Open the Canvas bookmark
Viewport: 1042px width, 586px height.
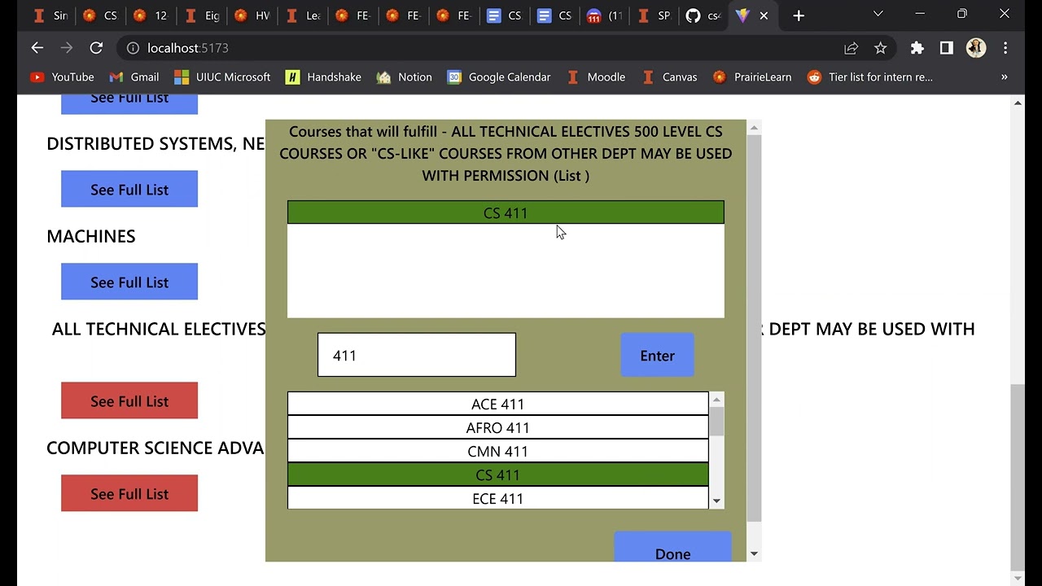coord(669,77)
